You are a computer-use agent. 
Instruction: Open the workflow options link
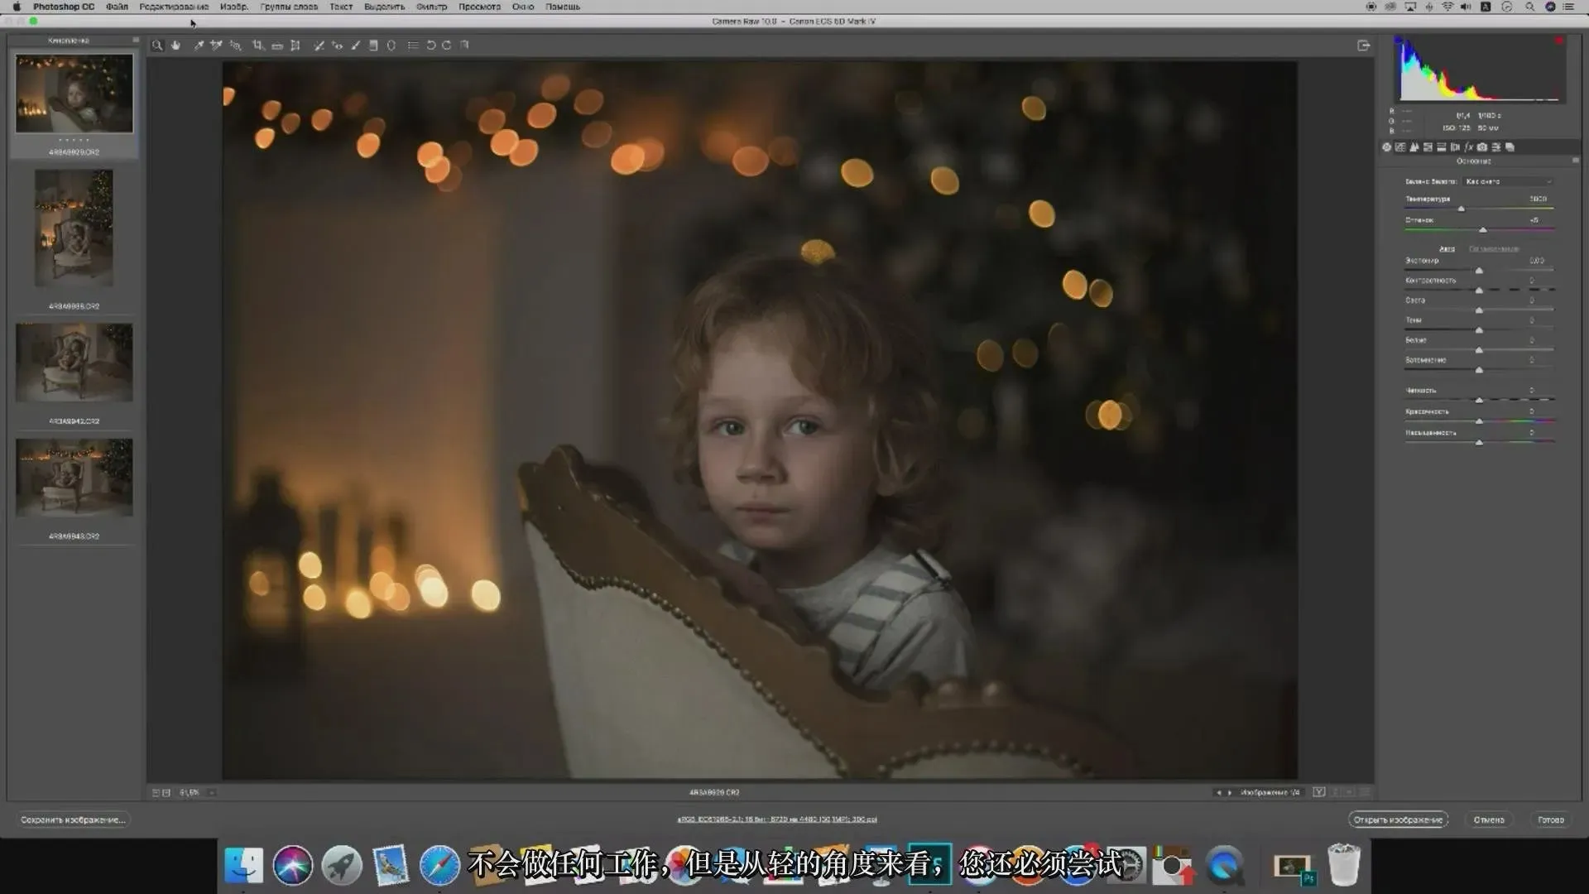click(776, 819)
